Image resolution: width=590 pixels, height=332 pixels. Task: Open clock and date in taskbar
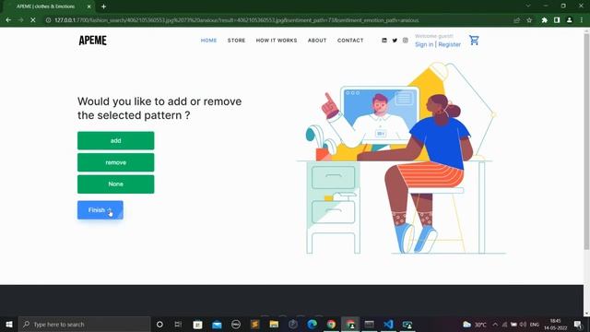tap(555, 324)
